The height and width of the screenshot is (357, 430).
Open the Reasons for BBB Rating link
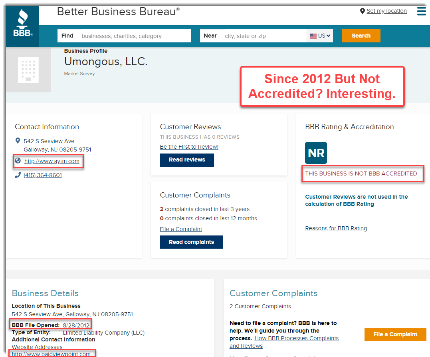336,228
